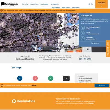Click the cookie notice warning icon

(2, 86)
